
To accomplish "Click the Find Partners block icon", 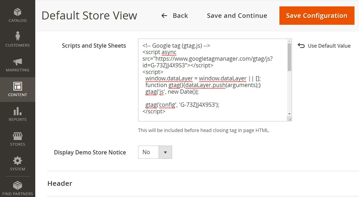I will 18,186.
